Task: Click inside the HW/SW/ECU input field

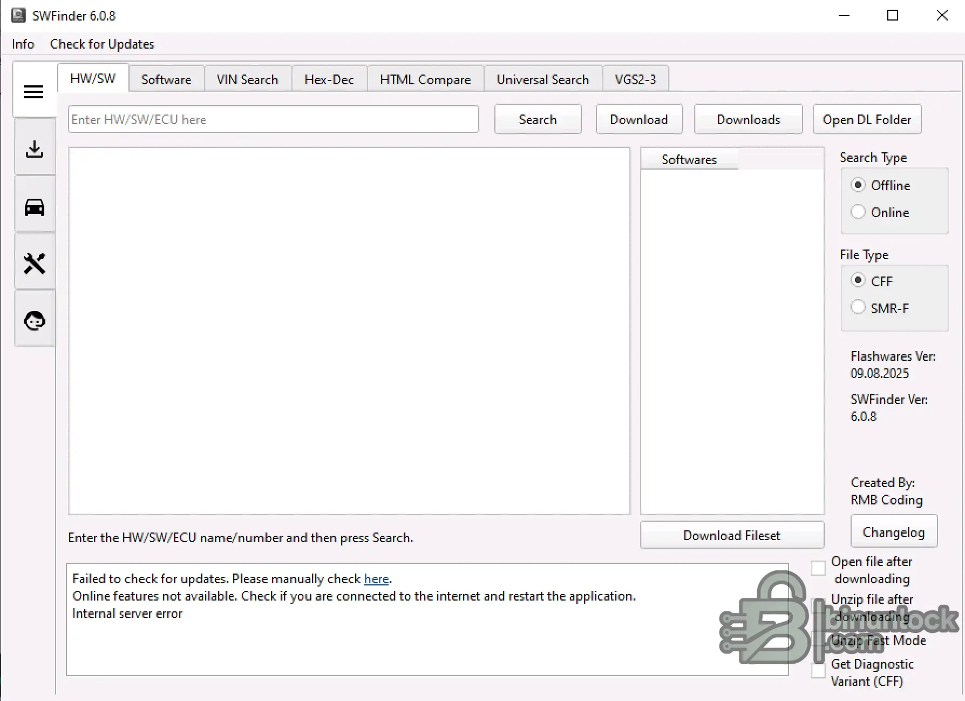Action: [x=273, y=119]
